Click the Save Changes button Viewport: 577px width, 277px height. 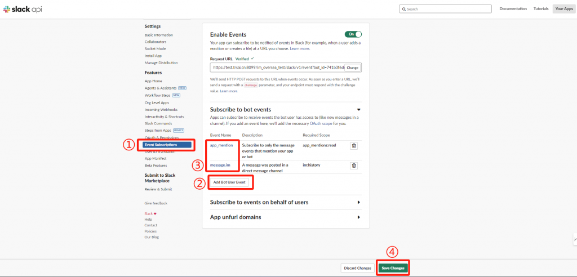tap(393, 268)
